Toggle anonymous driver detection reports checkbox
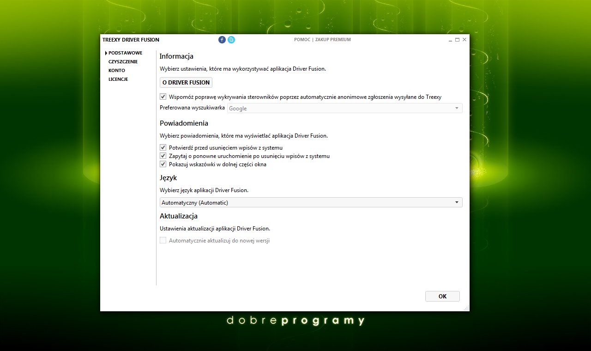 click(163, 97)
